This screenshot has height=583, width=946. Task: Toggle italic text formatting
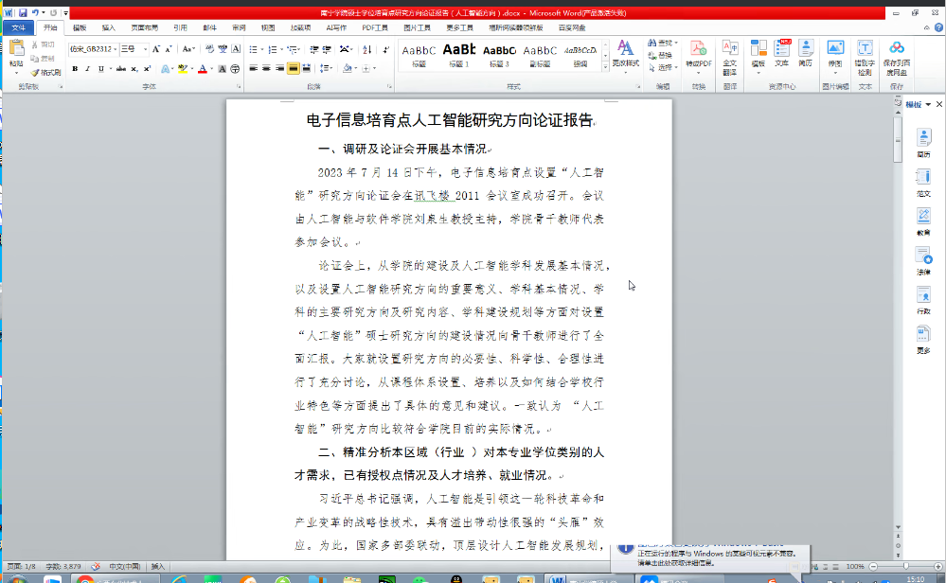tap(87, 68)
